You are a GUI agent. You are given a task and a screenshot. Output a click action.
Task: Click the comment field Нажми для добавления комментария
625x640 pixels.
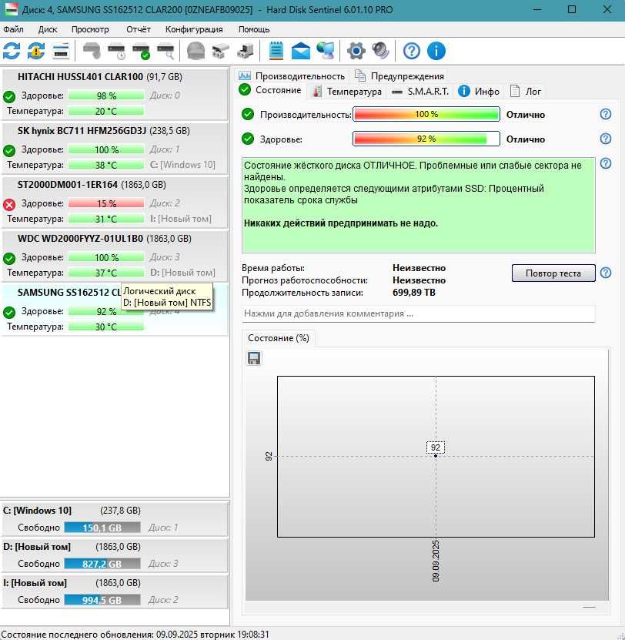[419, 313]
